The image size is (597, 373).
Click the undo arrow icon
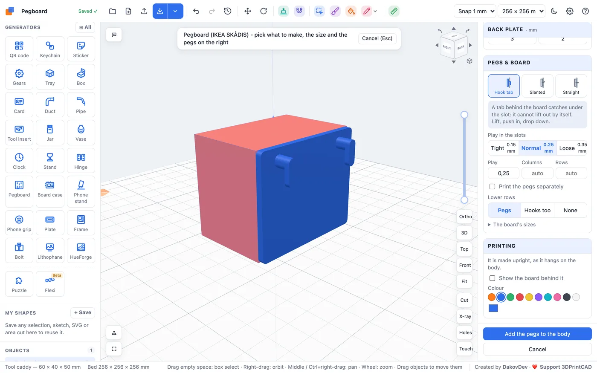(x=196, y=11)
